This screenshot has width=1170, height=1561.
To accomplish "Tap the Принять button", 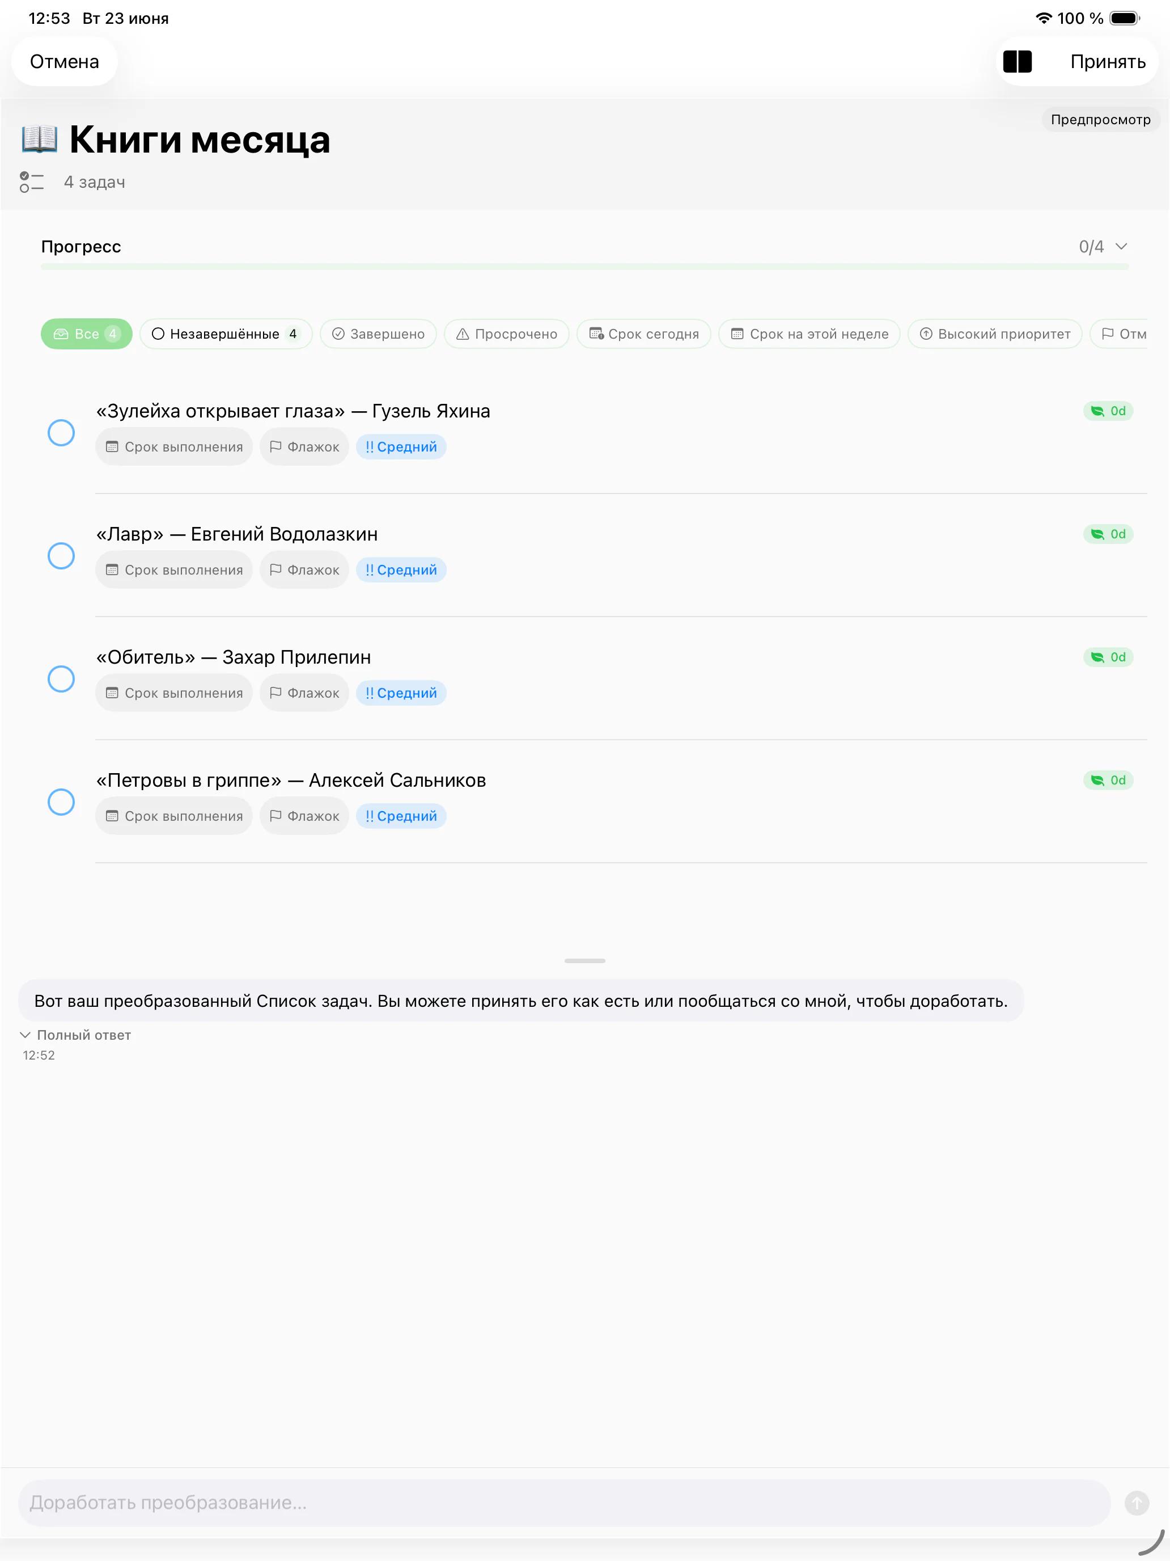I will coord(1107,62).
